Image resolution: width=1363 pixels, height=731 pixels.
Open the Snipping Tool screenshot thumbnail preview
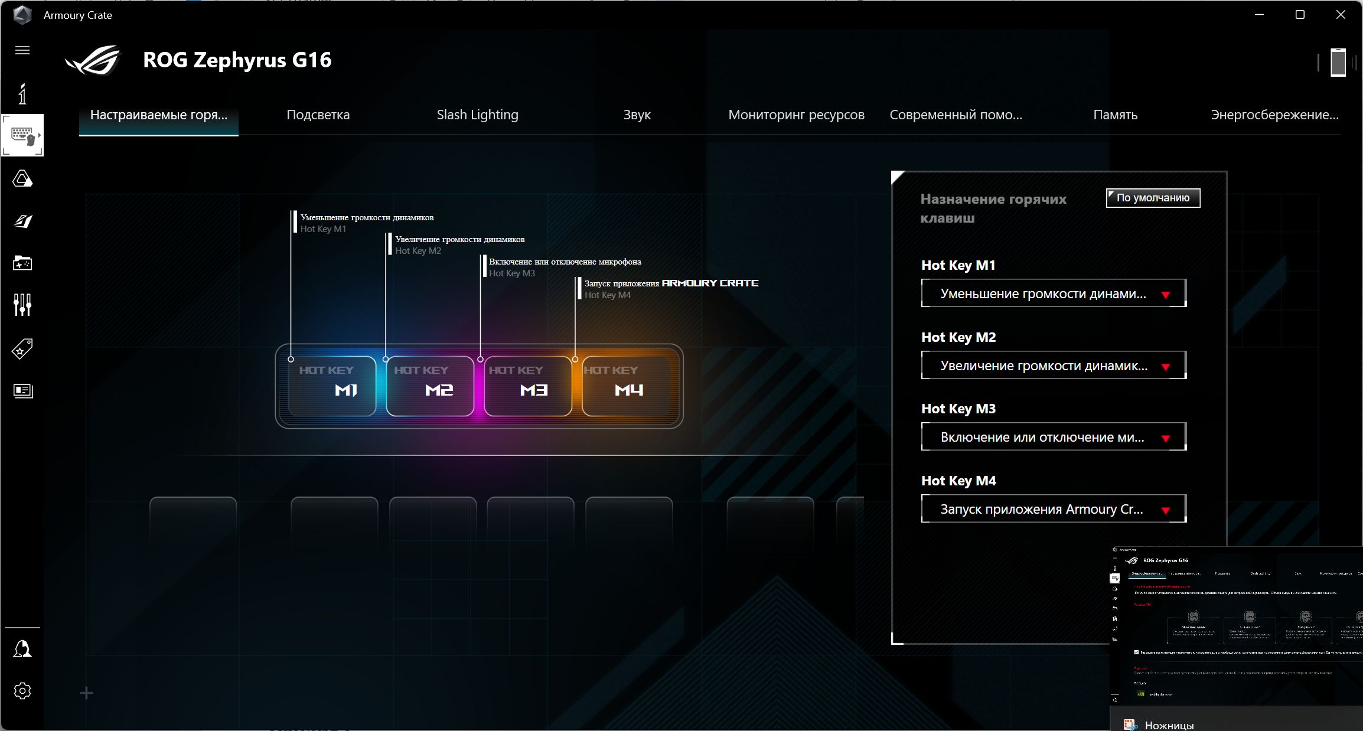[1237, 626]
